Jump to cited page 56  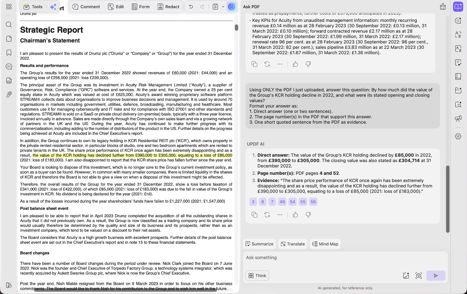[x=313, y=202]
